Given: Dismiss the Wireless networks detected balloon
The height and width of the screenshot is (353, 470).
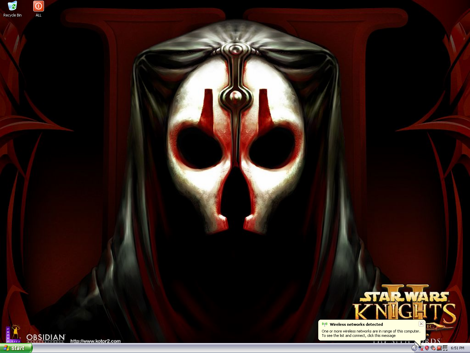Looking at the screenshot, I should click(x=421, y=324).
